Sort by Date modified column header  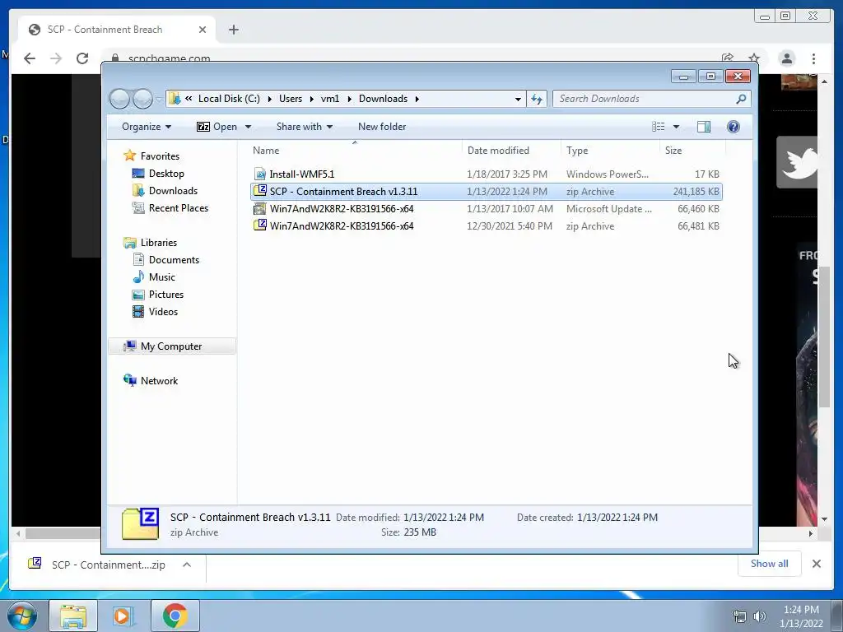coord(511,151)
